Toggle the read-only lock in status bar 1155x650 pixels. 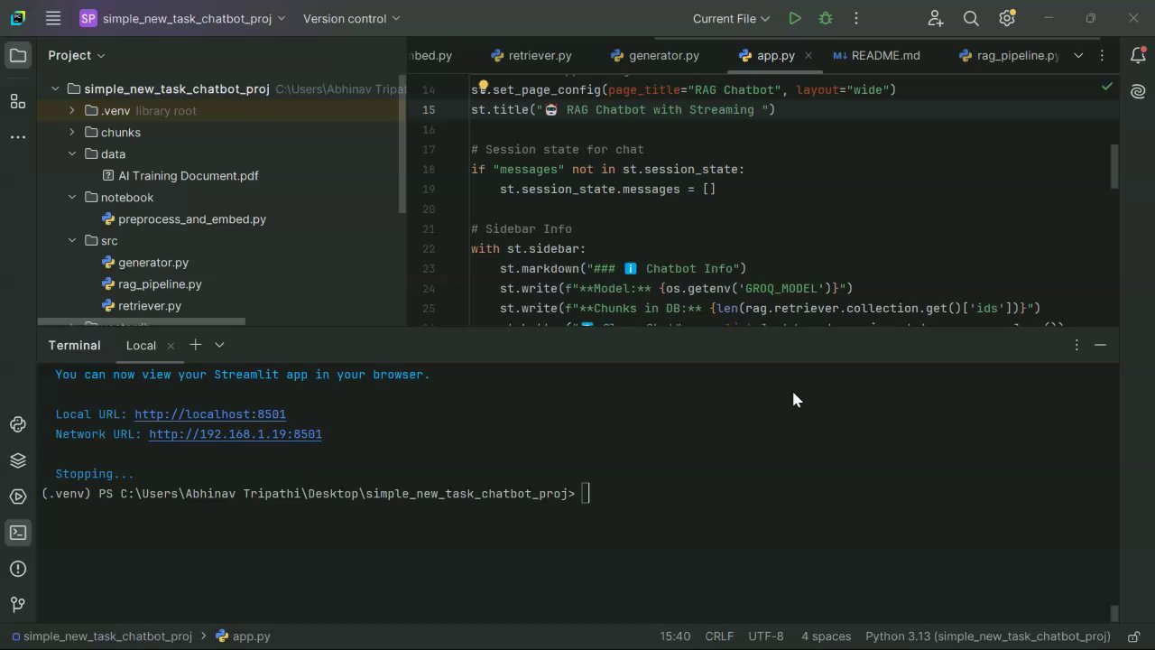point(1134,636)
